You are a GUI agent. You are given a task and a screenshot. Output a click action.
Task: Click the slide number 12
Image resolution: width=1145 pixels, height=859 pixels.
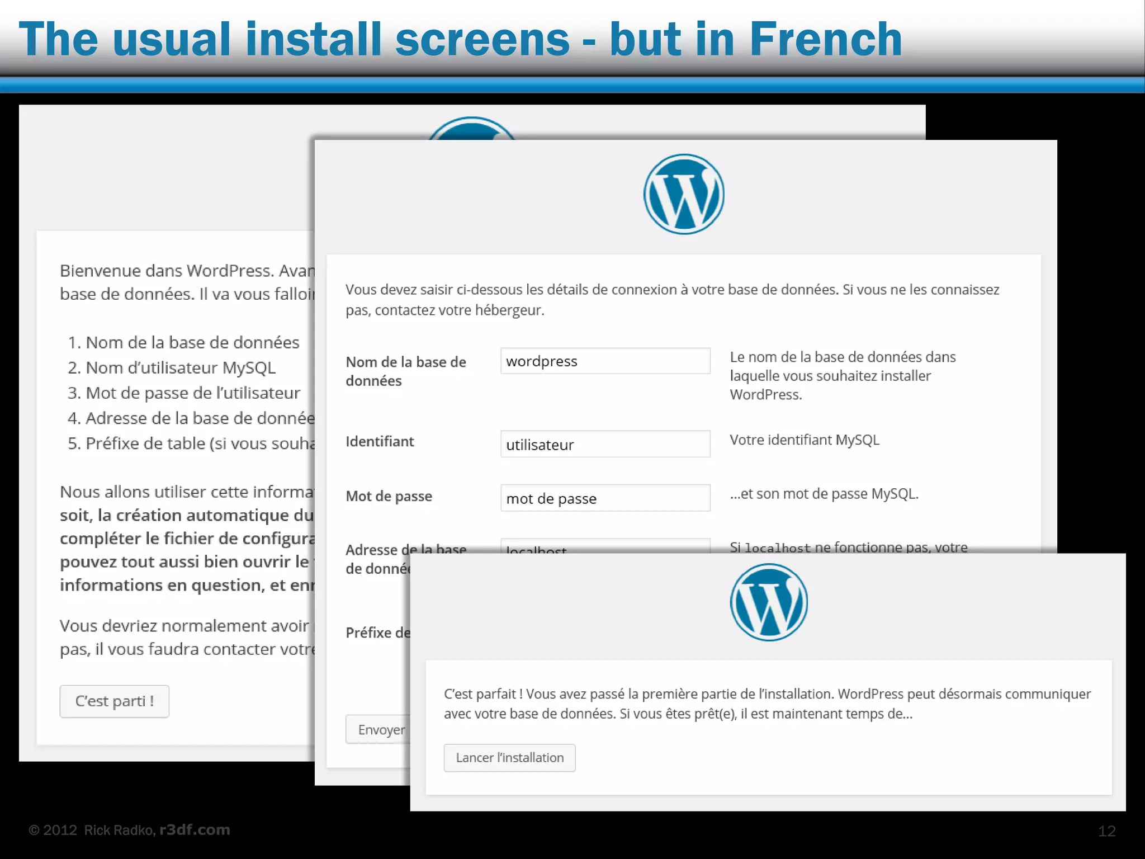(1106, 831)
